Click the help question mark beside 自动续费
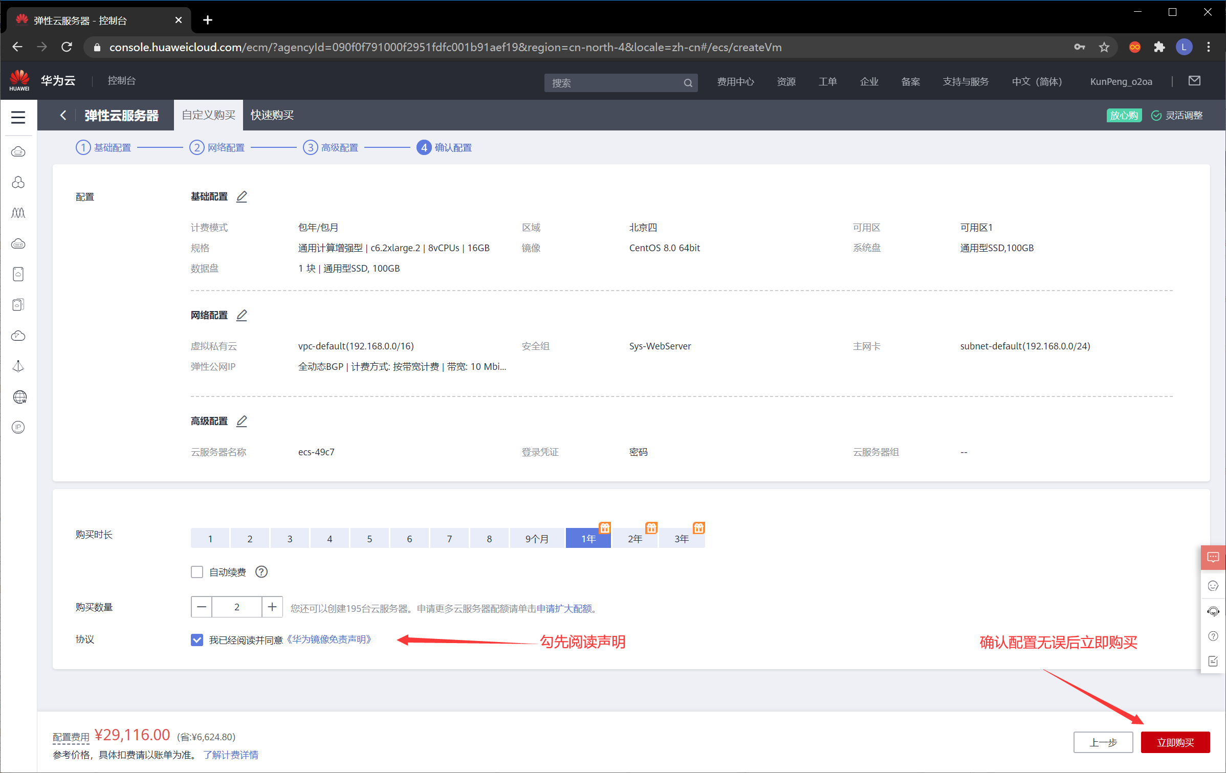The image size is (1226, 773). 261,572
